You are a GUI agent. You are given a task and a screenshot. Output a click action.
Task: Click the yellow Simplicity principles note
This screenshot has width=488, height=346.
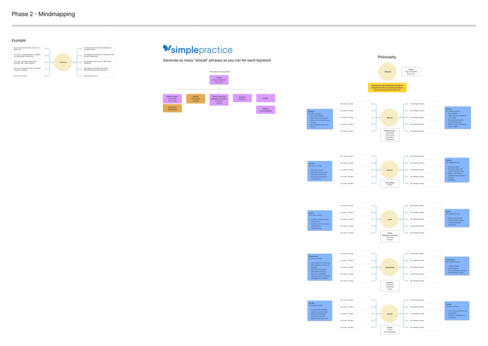(387, 87)
